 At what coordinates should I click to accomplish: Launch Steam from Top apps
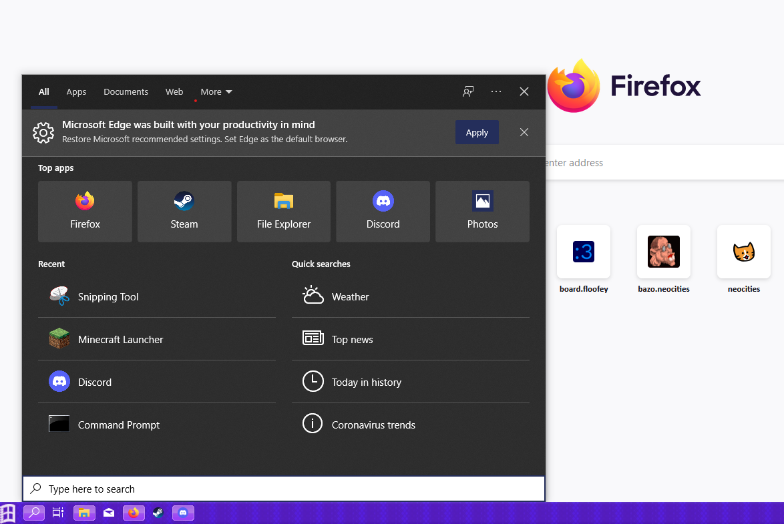pos(184,212)
